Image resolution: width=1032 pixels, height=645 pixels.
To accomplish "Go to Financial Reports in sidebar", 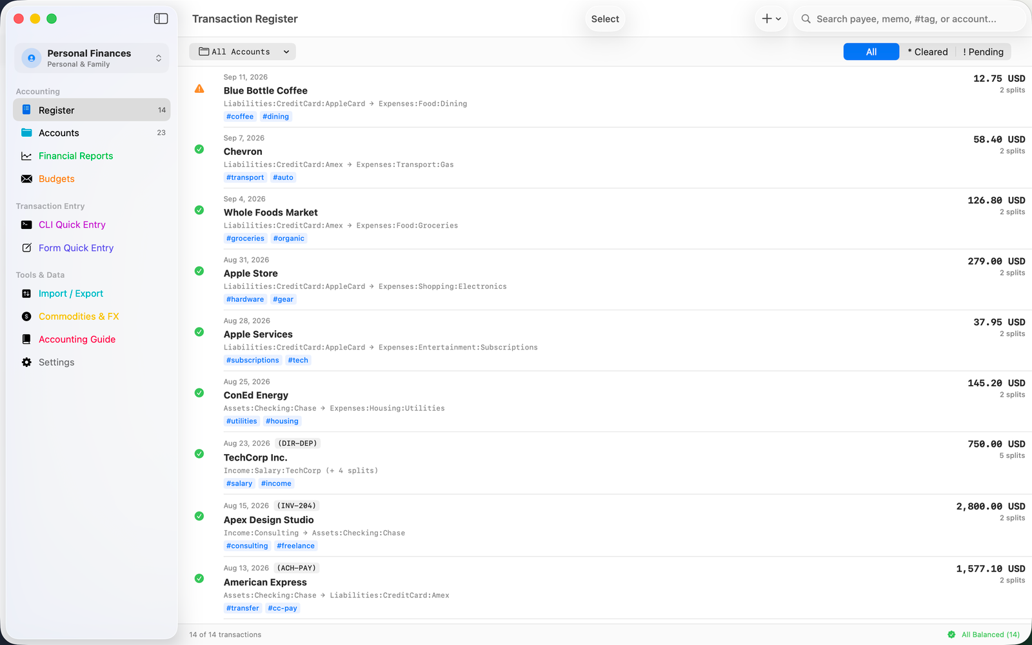I will (x=92, y=156).
